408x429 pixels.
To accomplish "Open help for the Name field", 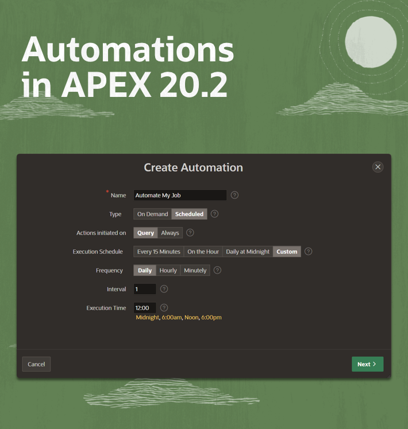I will pyautogui.click(x=234, y=195).
